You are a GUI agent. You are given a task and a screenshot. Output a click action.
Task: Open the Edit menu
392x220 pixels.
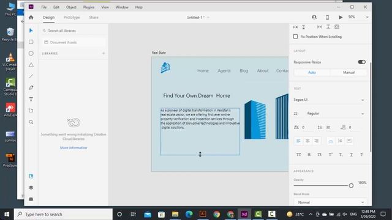(56, 7)
